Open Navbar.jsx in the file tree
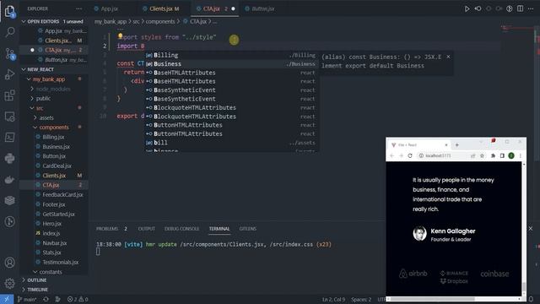Viewport: 540px width, 304px height. [x=54, y=243]
